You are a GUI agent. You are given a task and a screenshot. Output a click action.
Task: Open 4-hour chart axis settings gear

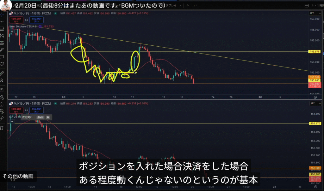point(315,97)
